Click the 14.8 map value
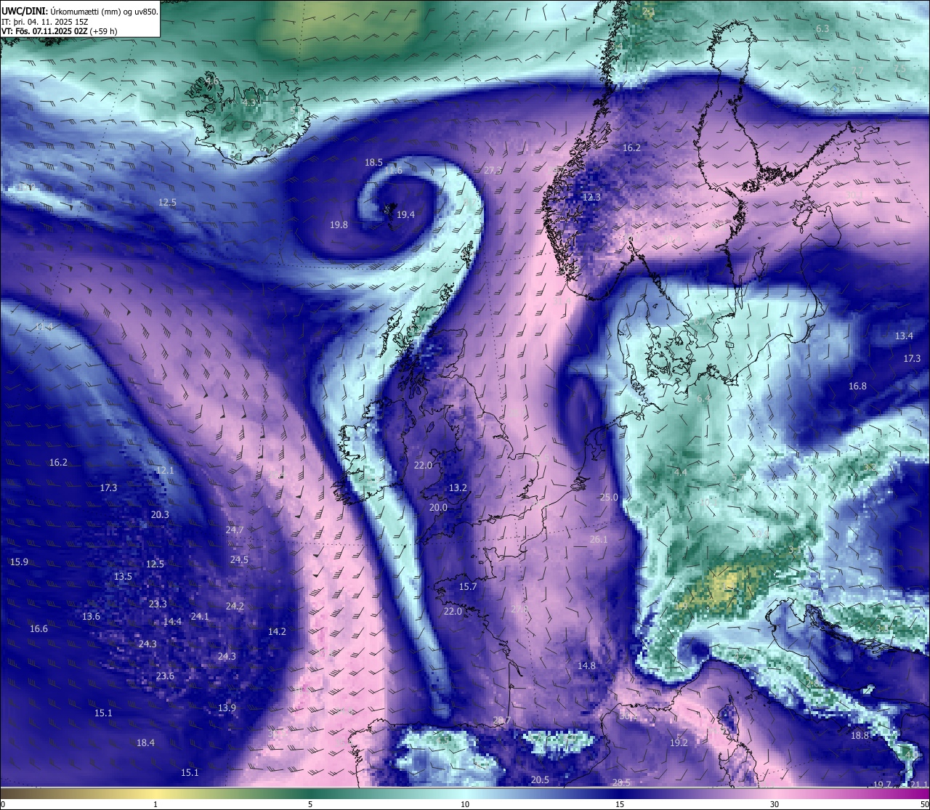This screenshot has height=810, width=930. click(586, 666)
